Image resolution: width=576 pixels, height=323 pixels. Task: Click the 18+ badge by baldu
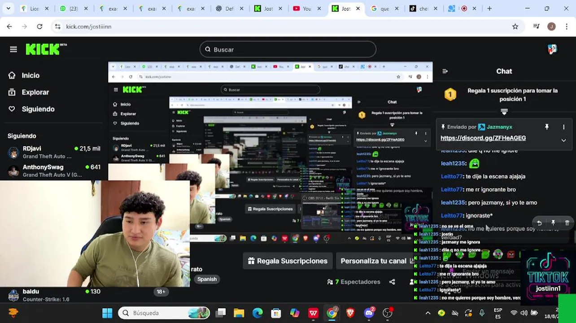tap(161, 292)
